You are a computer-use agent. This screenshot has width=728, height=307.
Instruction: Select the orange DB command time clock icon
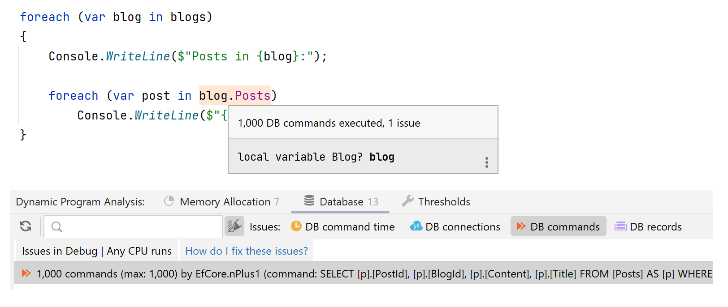coord(296,227)
